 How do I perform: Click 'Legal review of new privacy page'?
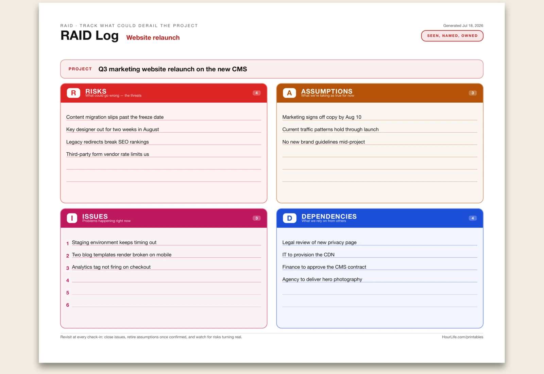[319, 242]
